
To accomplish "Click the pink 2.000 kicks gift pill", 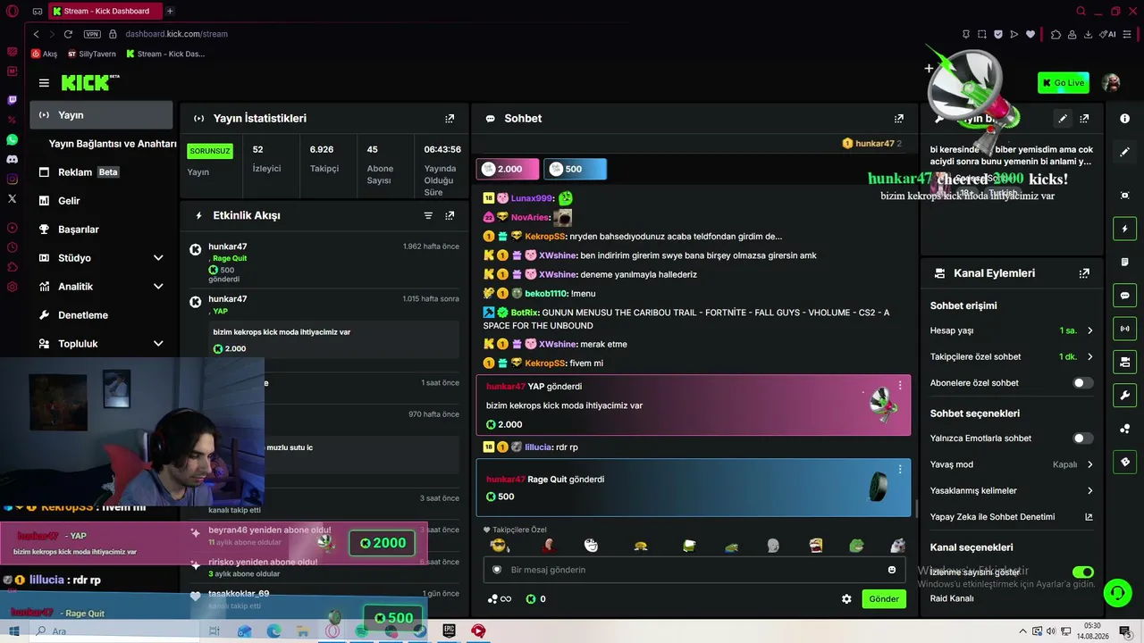I will pos(509,169).
